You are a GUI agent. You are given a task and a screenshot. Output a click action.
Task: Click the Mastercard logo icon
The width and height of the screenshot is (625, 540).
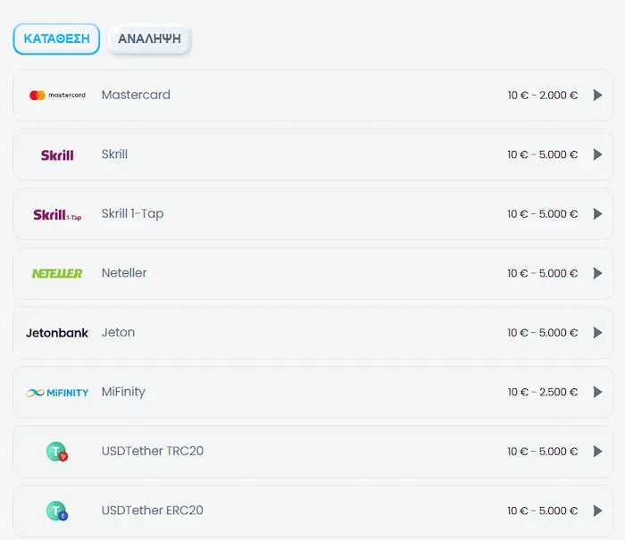click(x=57, y=96)
